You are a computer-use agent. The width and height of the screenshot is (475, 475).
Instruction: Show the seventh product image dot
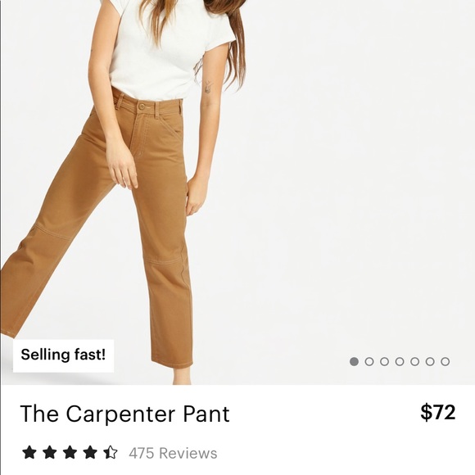point(445,361)
